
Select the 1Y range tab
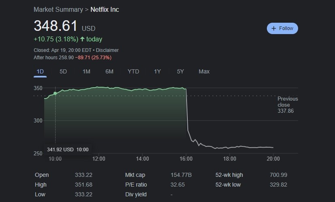coord(157,71)
